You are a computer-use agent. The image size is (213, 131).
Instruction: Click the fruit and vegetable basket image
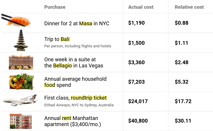tap(22, 82)
